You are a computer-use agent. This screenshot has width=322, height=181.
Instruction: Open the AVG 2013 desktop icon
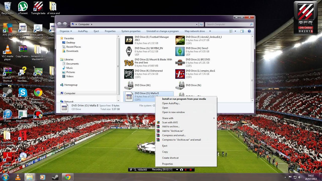8,30
